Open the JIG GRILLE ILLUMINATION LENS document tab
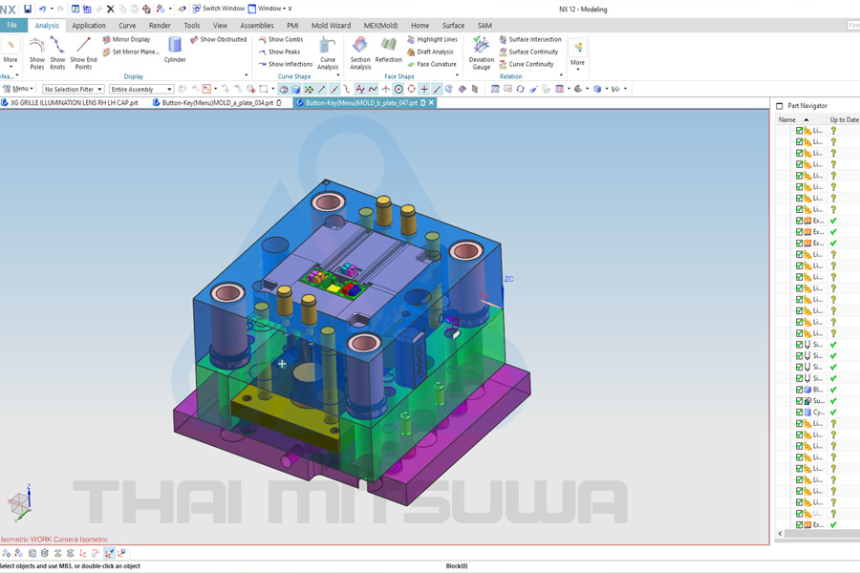This screenshot has width=860, height=573. 70,102
